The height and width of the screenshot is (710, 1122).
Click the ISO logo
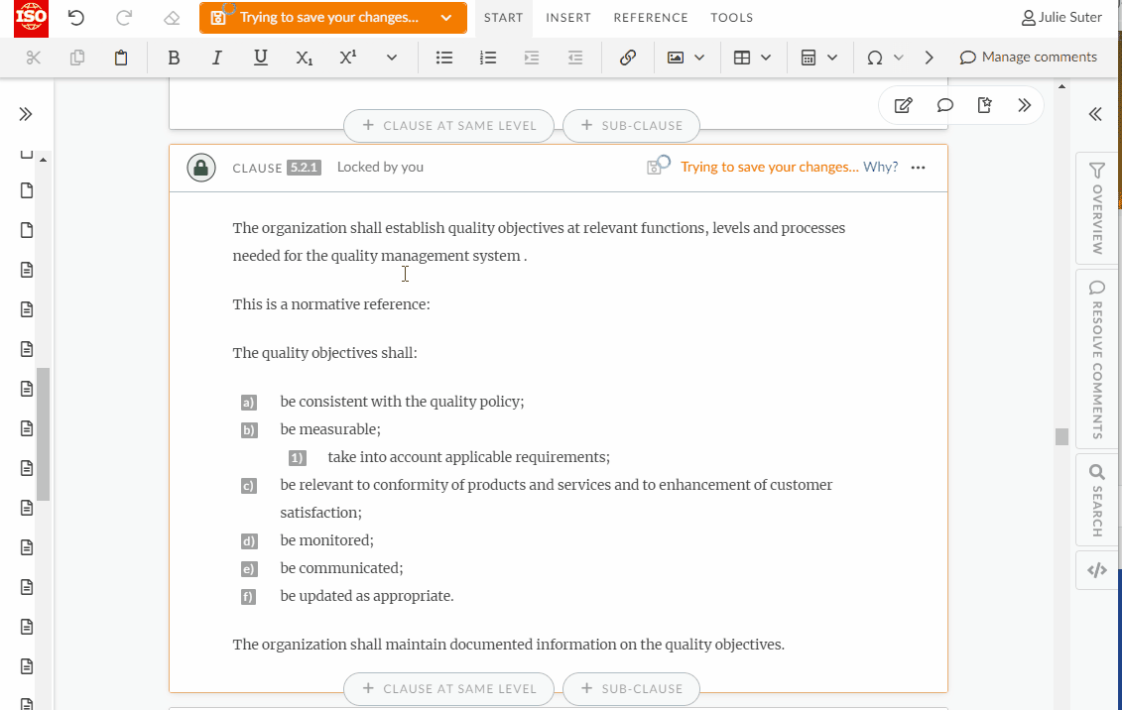[31, 18]
